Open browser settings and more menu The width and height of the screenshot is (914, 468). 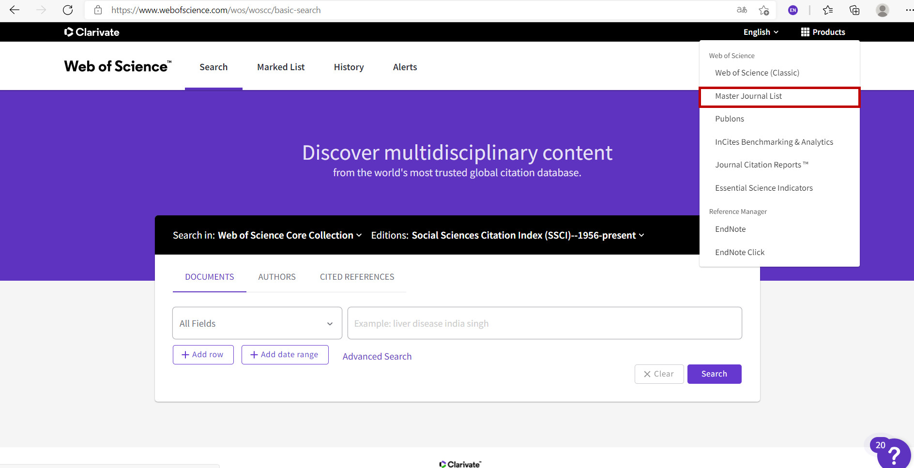(x=909, y=10)
